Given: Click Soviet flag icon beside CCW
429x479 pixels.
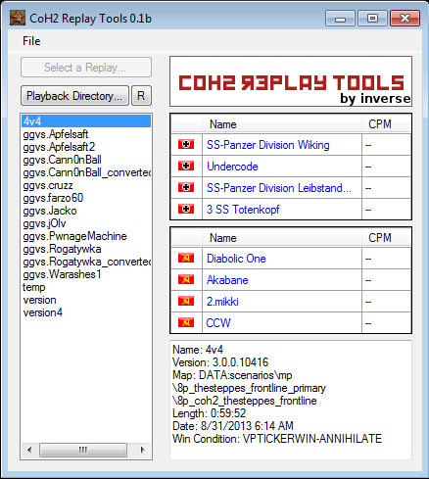Looking at the screenshot, I should click(186, 322).
